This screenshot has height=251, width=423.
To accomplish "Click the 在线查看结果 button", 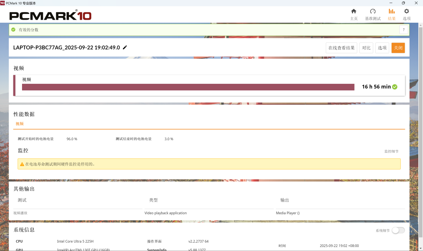I will tap(341, 48).
